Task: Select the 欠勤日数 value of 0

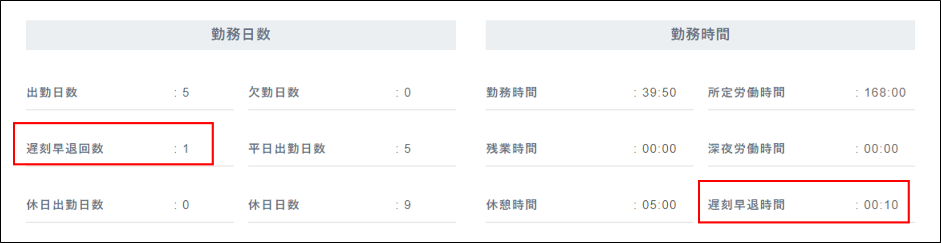Action: click(x=407, y=92)
